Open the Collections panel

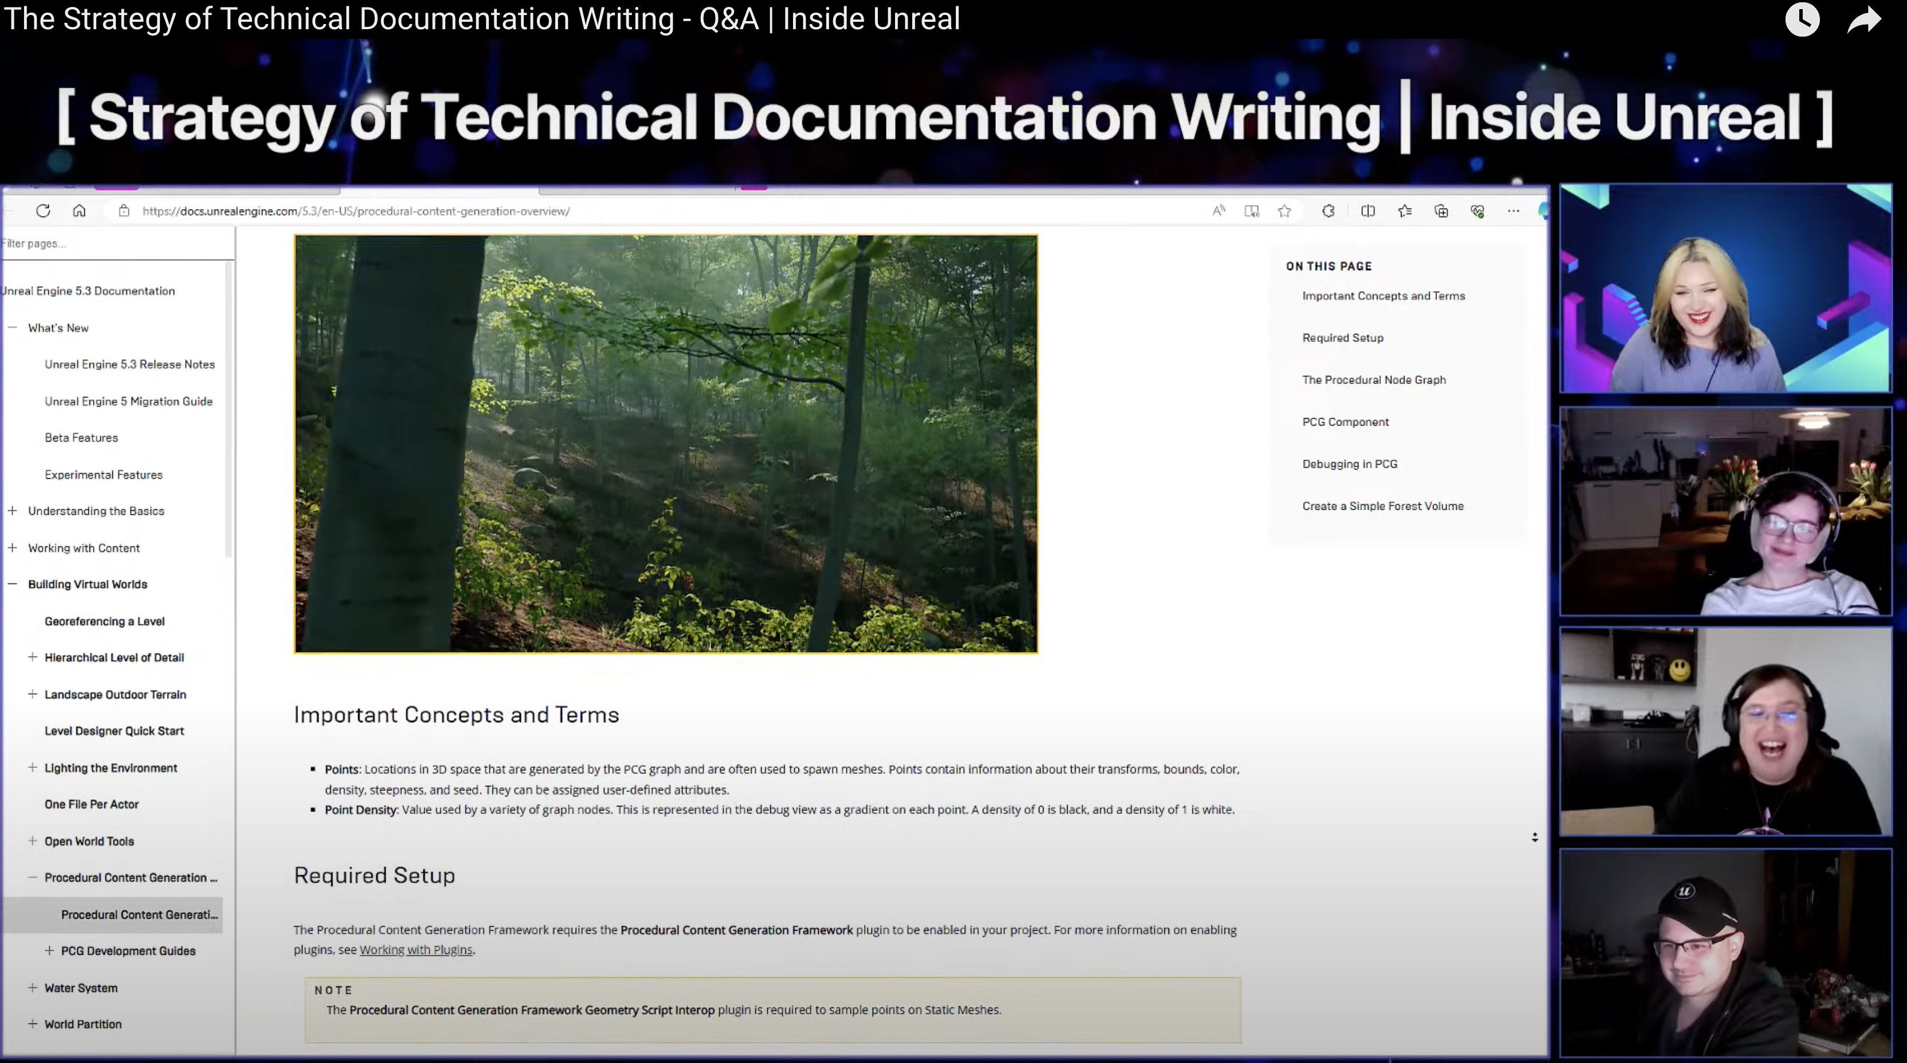coord(1441,211)
